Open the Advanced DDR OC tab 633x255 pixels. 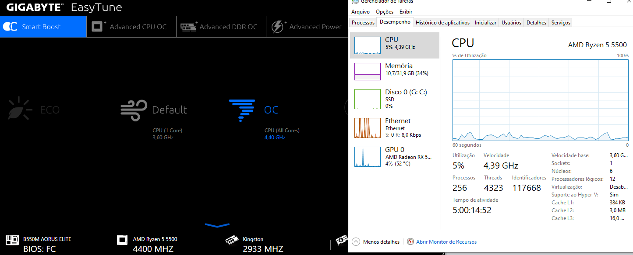(x=221, y=27)
